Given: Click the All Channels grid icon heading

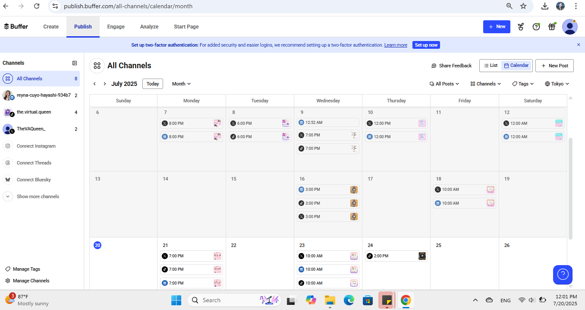Looking at the screenshot, I should coord(97,66).
